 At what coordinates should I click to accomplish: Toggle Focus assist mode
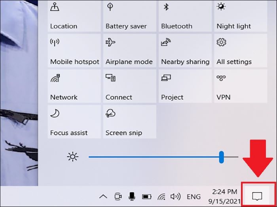click(74, 122)
